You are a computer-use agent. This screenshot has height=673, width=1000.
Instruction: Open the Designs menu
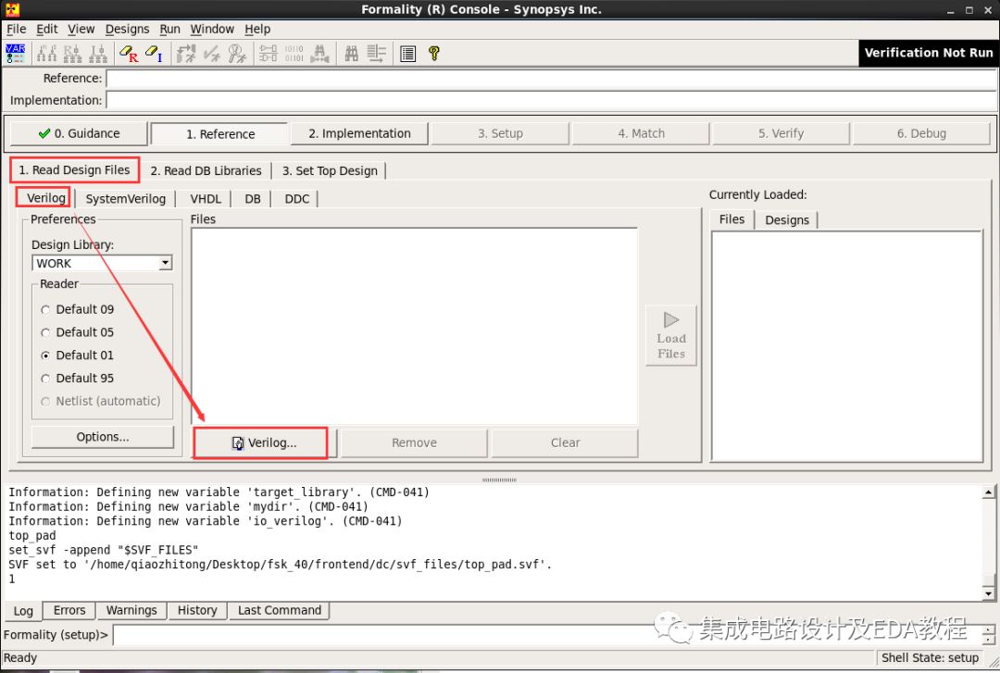click(127, 29)
